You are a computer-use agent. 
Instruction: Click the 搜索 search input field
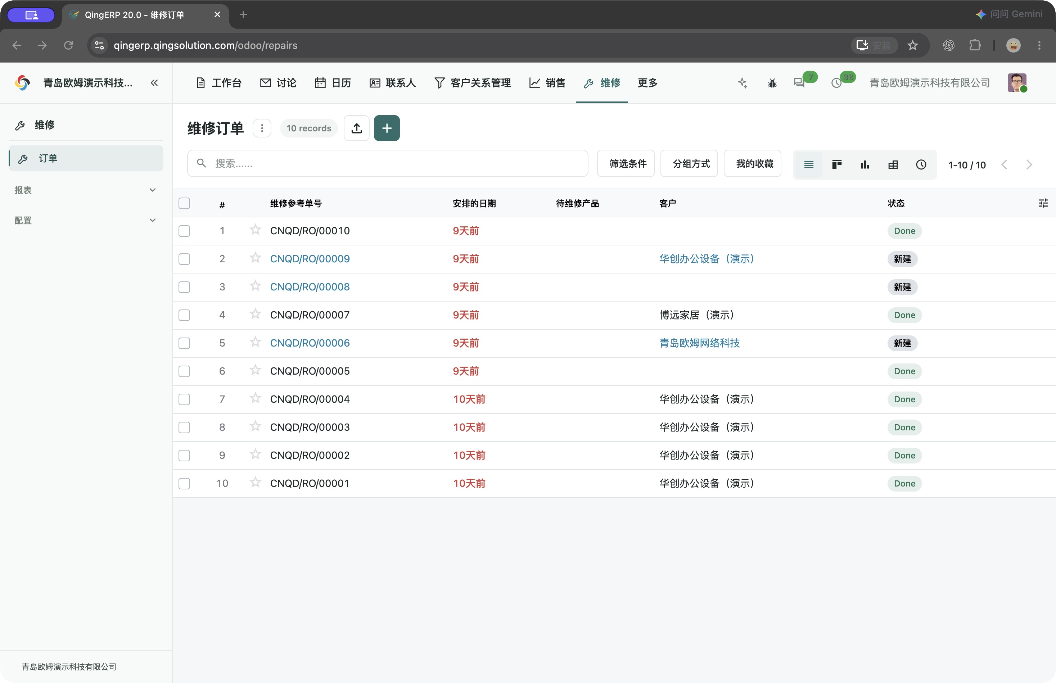point(388,164)
